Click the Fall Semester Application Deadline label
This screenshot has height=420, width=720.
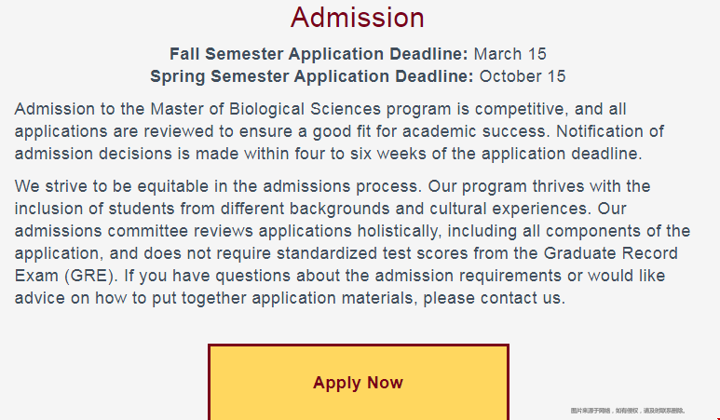(319, 53)
